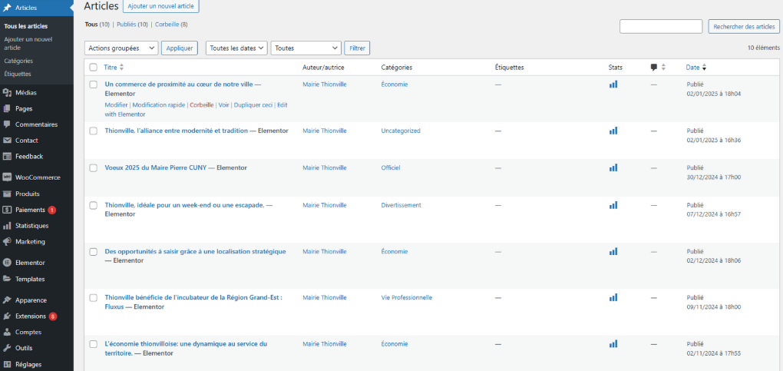Open Étiquettes in the Articles submenu

[x=18, y=74]
